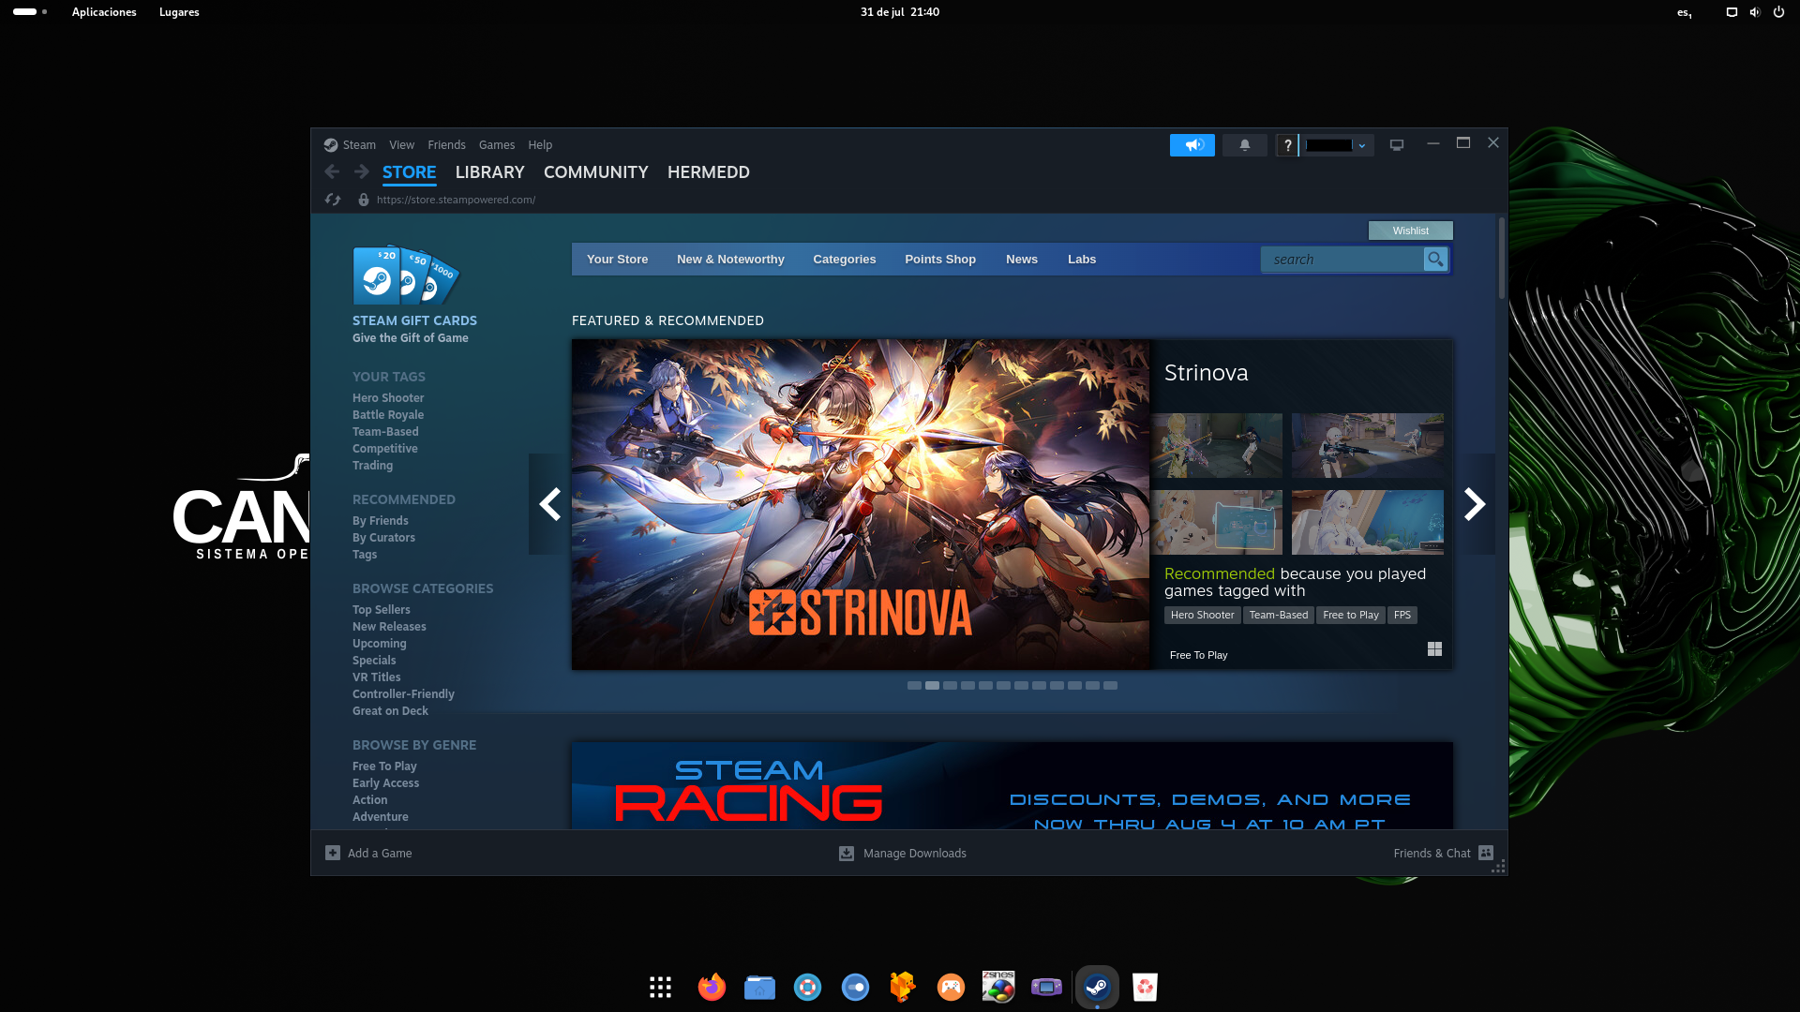Click the Windows platform icon in Strinova panel

(x=1434, y=649)
